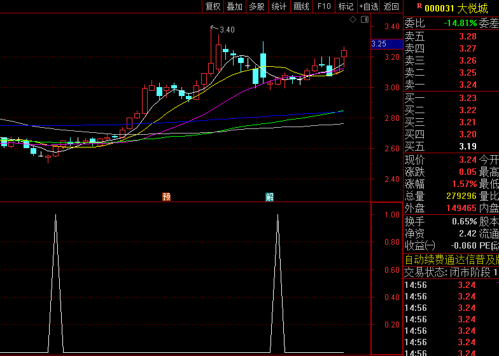Click the 3.25 price cursor label
499x356 pixels.
[x=387, y=44]
